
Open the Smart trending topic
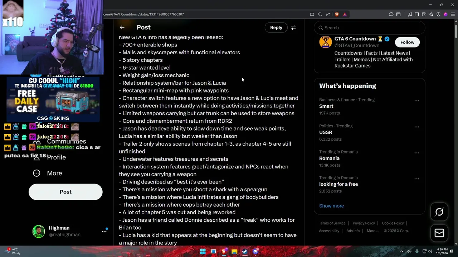369,106
